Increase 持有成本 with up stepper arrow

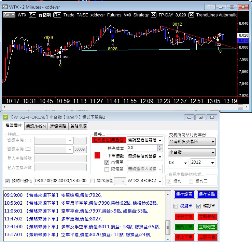coord(159,146)
